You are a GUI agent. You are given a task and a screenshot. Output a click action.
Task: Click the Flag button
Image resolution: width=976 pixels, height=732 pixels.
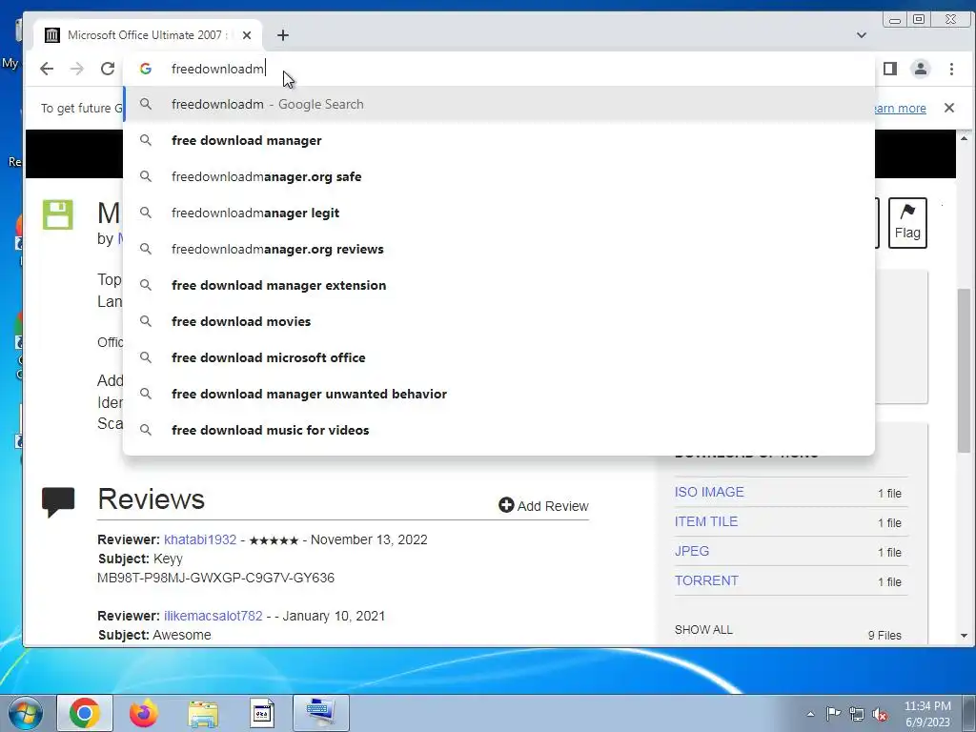(x=907, y=223)
